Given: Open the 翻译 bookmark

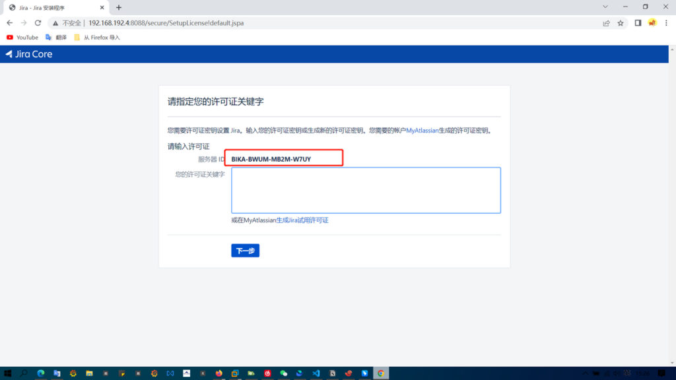Looking at the screenshot, I should (56, 38).
